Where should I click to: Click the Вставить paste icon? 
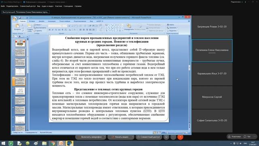coord(17,26)
